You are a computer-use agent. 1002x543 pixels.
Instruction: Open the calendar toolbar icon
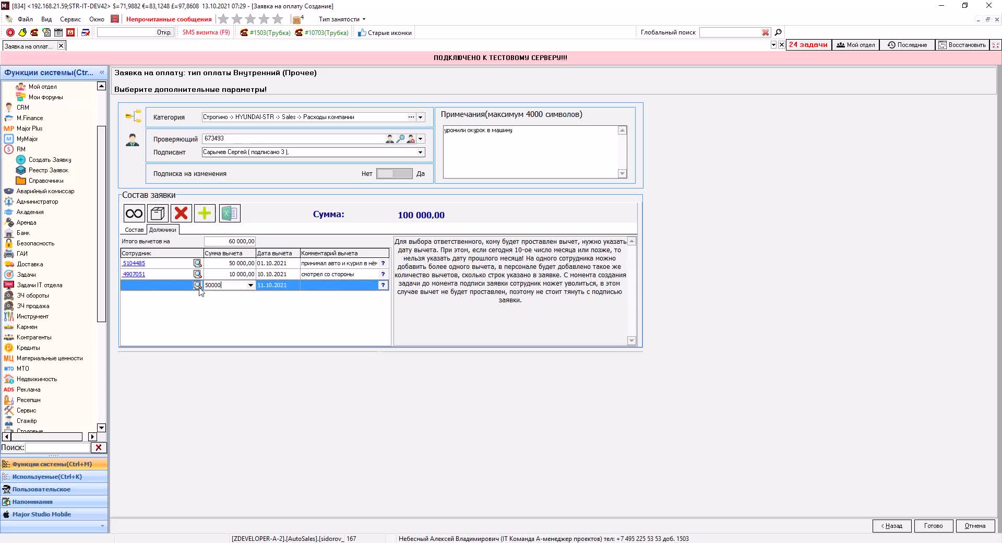58,32
